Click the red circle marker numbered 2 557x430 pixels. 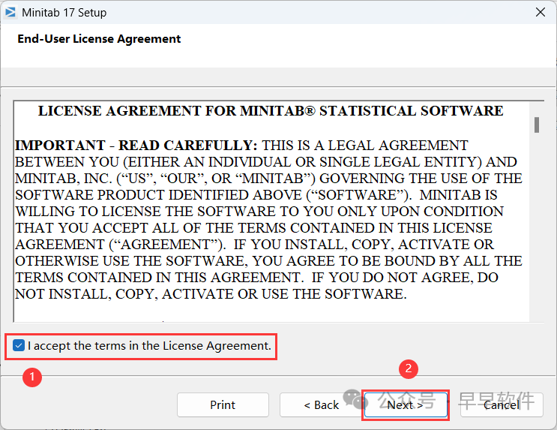click(x=409, y=368)
